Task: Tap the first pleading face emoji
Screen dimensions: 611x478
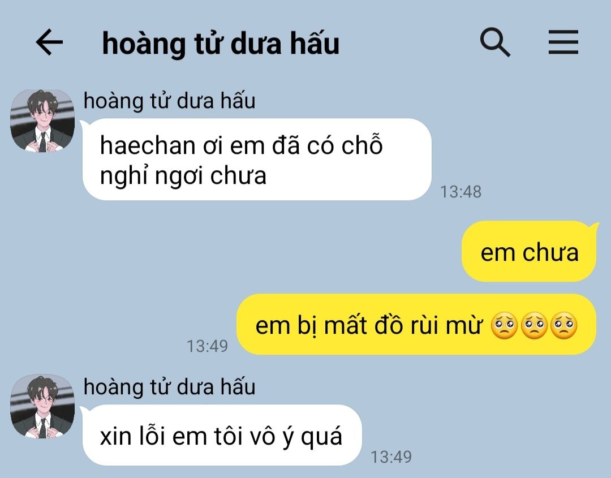Action: point(504,325)
